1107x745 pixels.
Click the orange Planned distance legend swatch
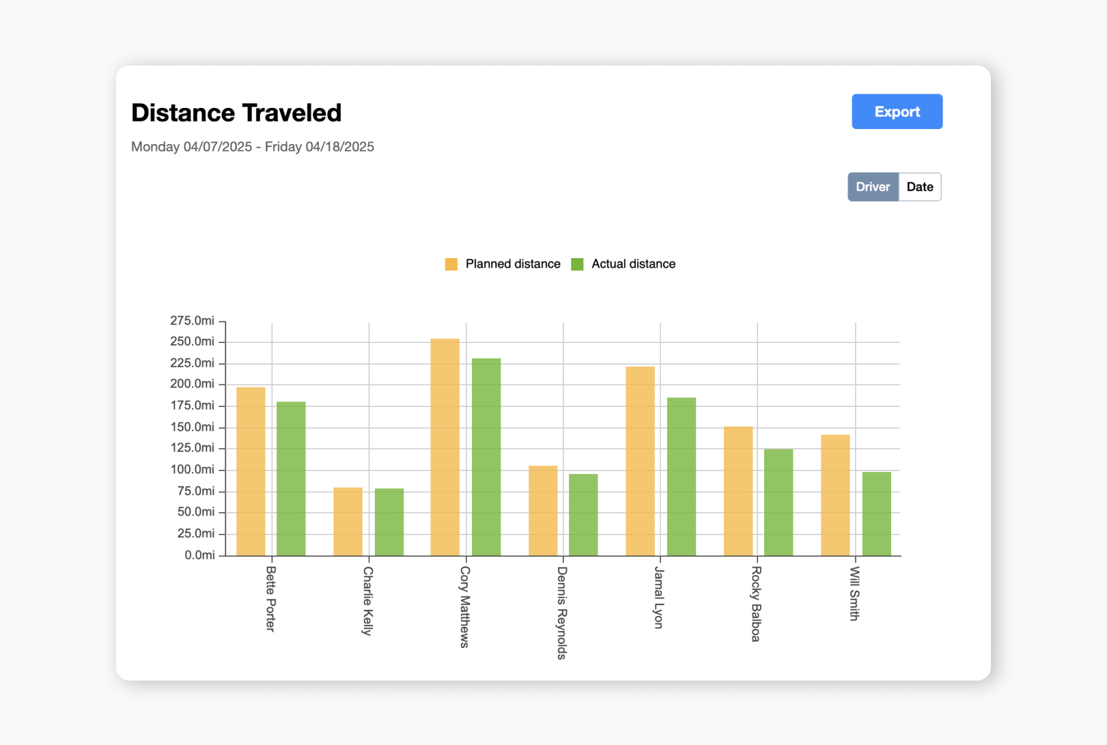click(451, 264)
